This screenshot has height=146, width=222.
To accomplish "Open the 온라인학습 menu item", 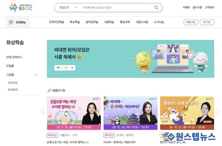I will coord(92,22).
